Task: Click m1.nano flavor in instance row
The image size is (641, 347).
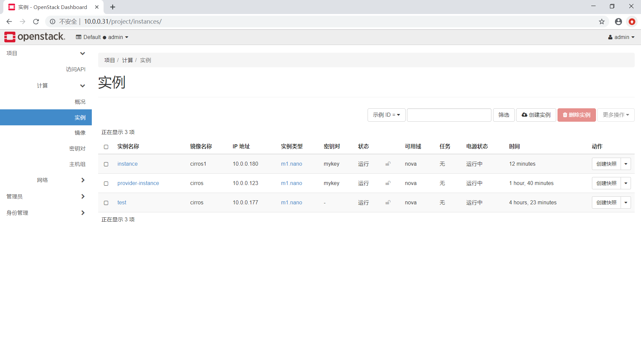Action: [291, 164]
